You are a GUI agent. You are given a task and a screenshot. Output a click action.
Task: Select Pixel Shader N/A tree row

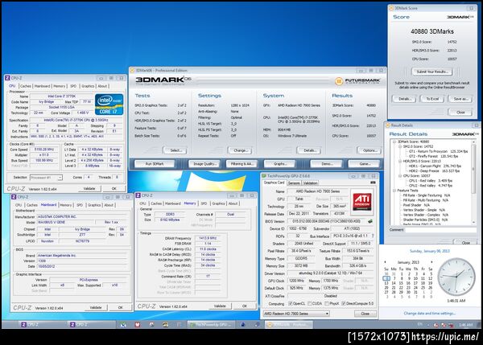(416, 205)
